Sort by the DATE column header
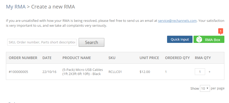The height and width of the screenshot is (103, 229). click(x=47, y=58)
